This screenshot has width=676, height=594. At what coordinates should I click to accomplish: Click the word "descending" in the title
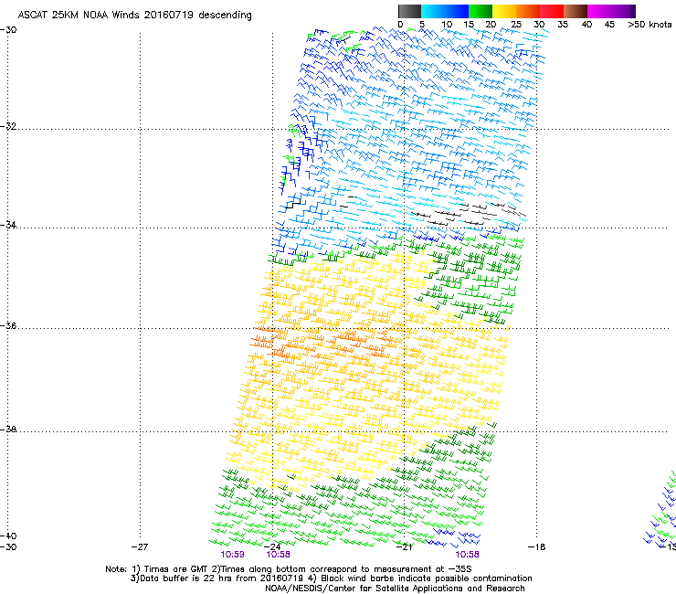click(x=225, y=16)
